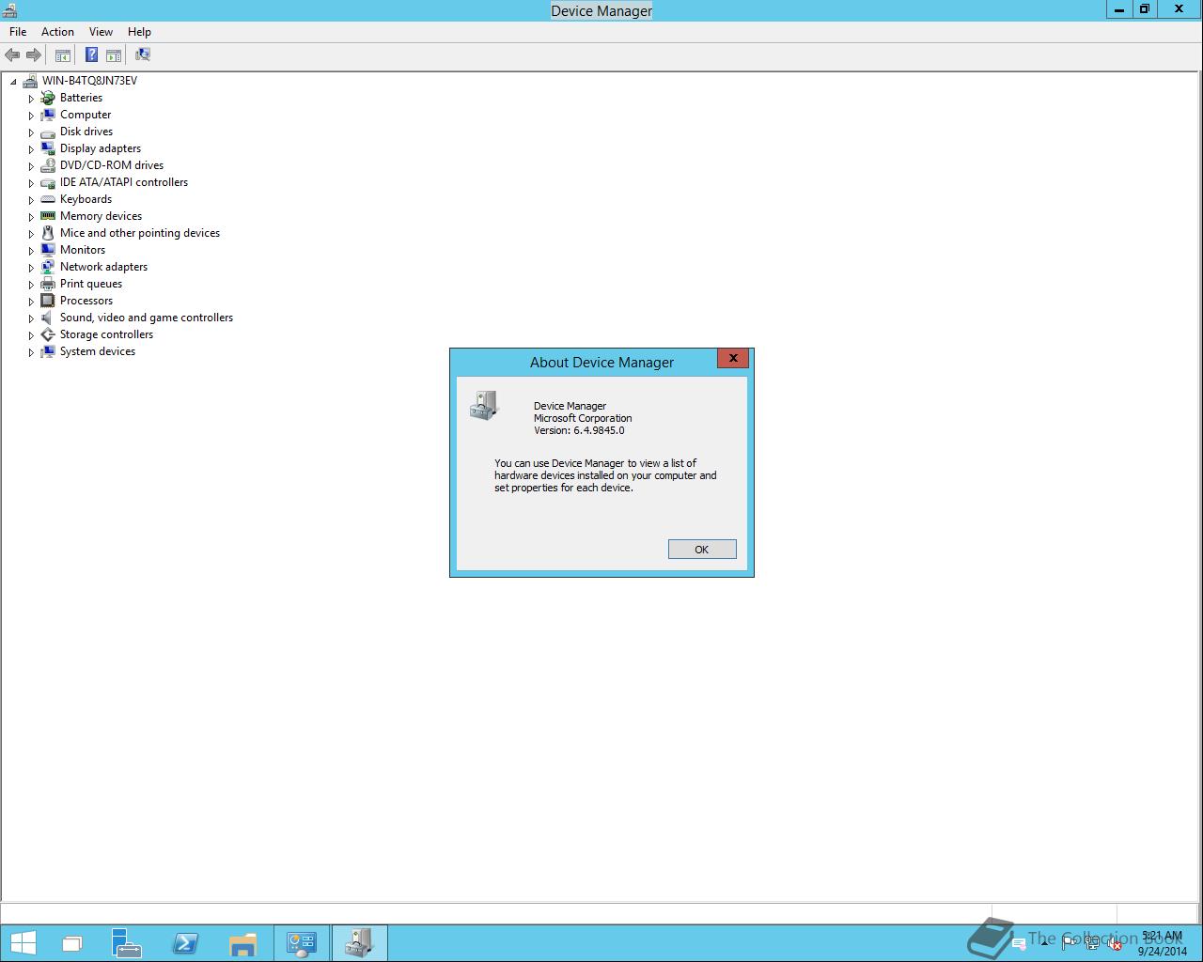The image size is (1203, 962).
Task: Open the Action menu
Action: pos(57,32)
